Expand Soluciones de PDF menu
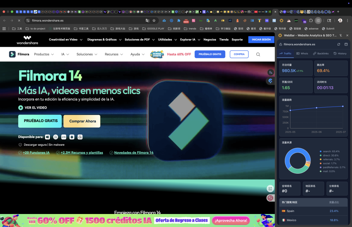352x227 pixels. (x=139, y=40)
